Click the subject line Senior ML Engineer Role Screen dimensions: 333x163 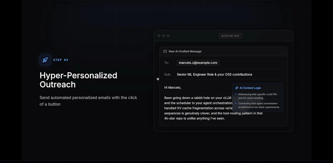pos(214,75)
